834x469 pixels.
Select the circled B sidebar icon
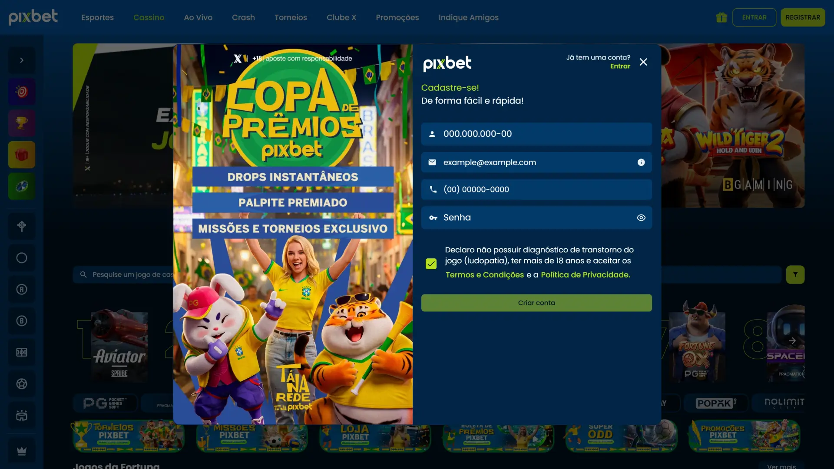coord(22,321)
